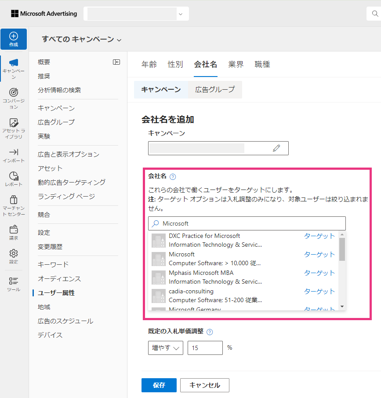The image size is (381, 398).
Task: Open 実験 in the navigation menu
Action: click(44, 136)
